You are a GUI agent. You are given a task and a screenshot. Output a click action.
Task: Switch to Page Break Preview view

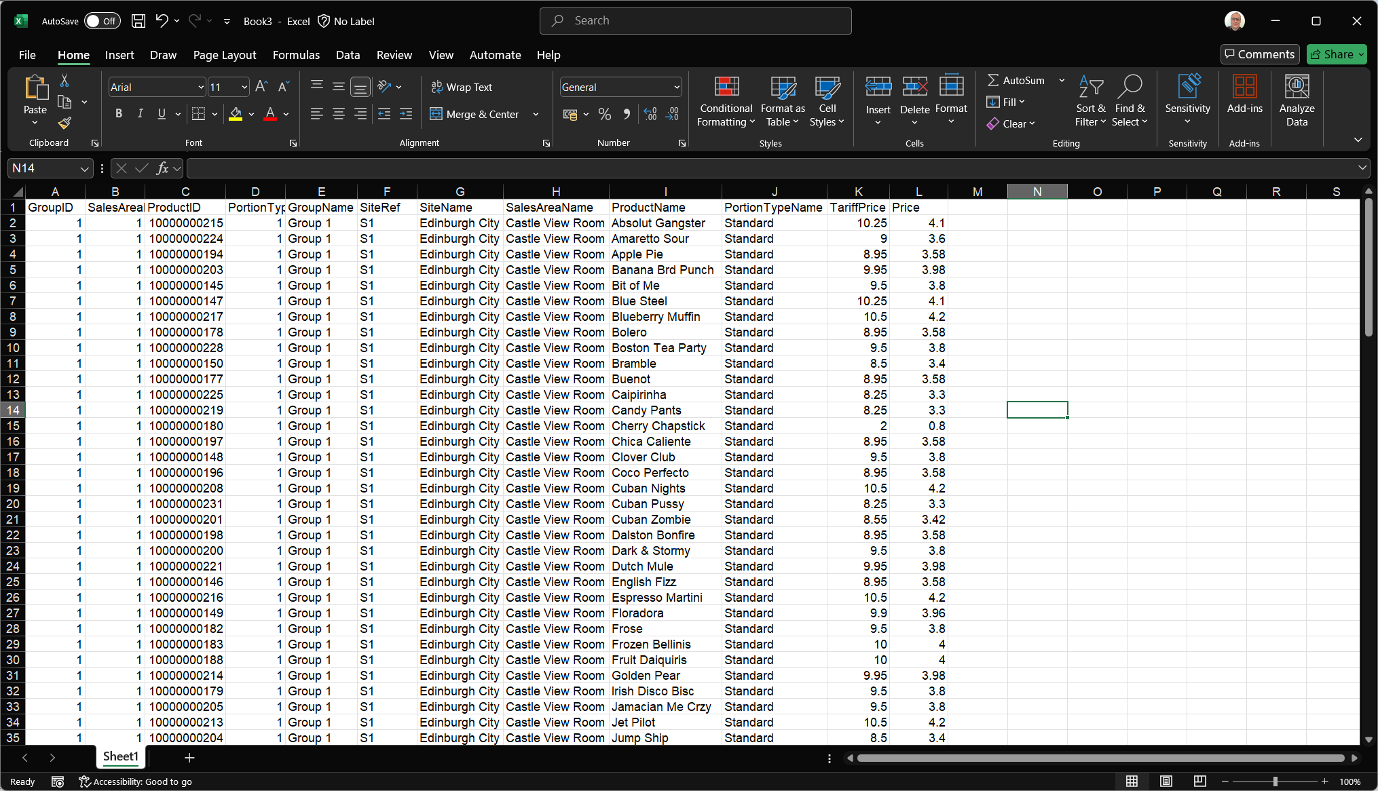1200,782
